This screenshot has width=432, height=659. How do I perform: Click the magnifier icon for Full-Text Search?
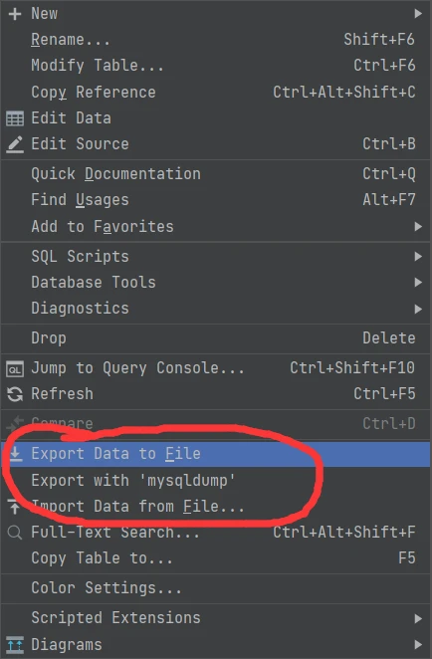click(15, 533)
